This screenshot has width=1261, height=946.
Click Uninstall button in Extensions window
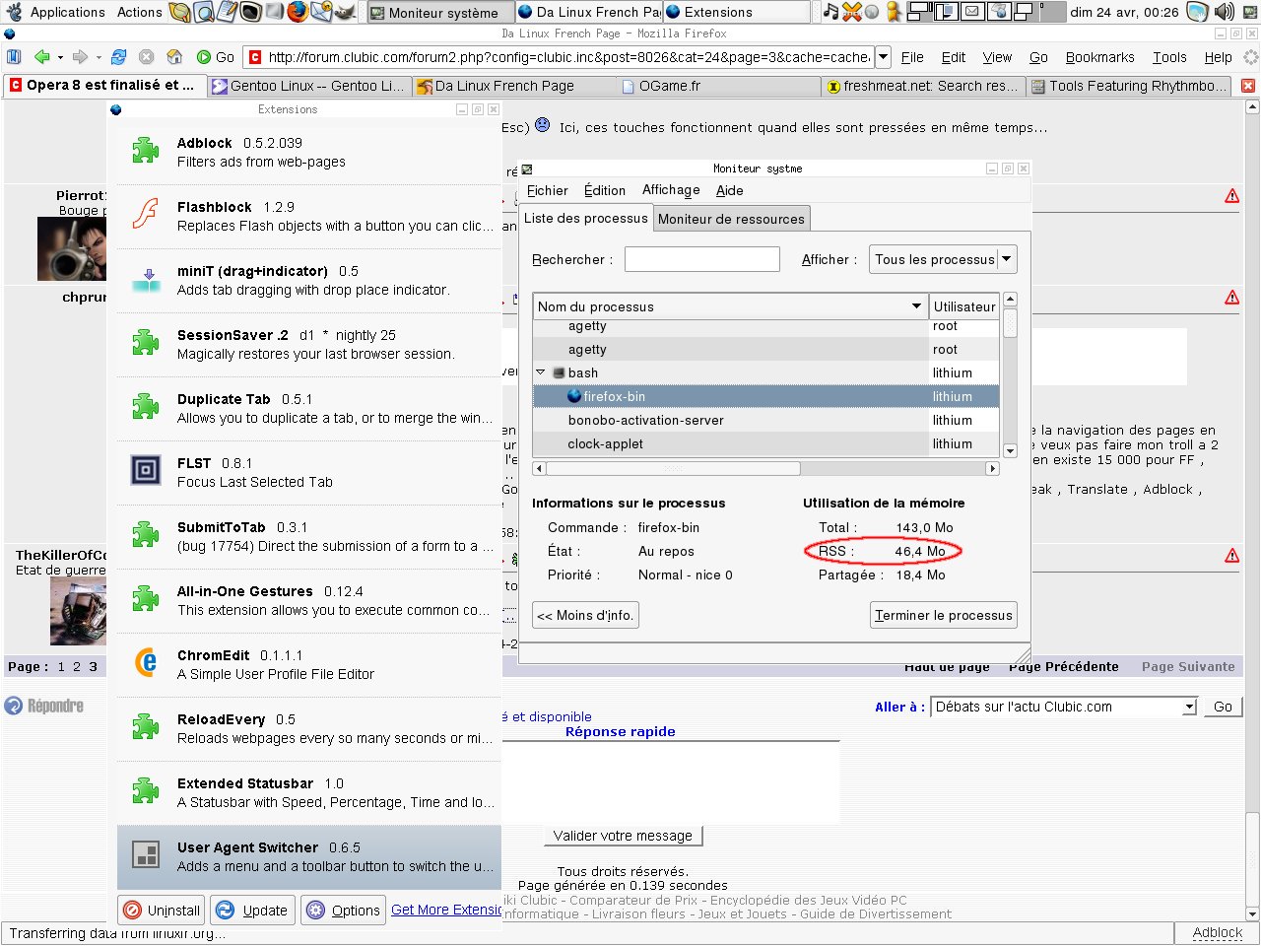[x=163, y=910]
